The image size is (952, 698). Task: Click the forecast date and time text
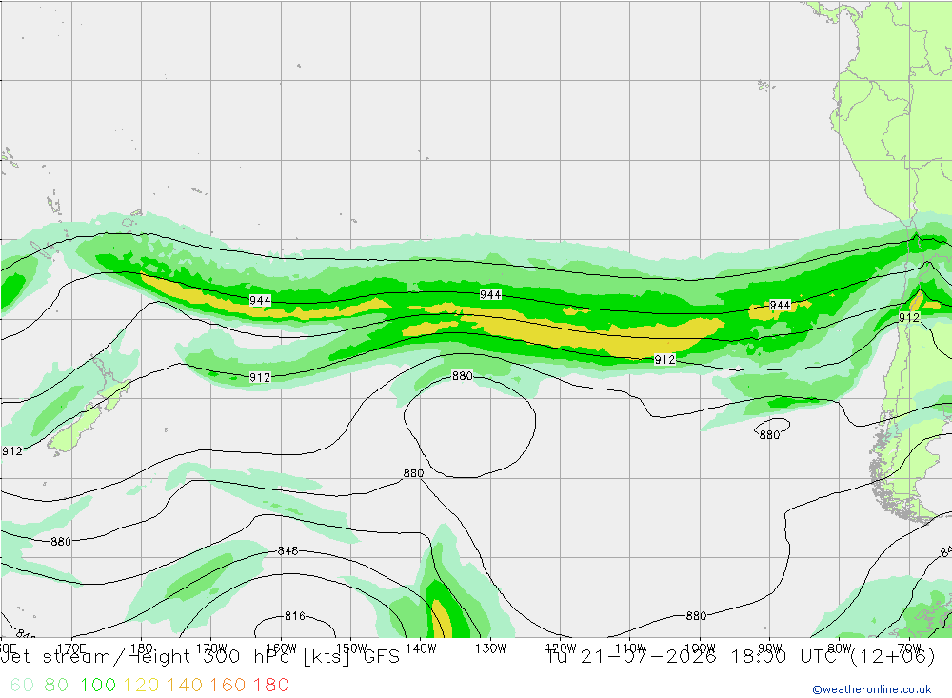coord(741,657)
